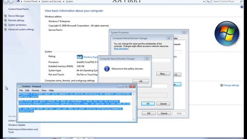
Task: Click the '2.00 GB' installed memory value
Action: [x=80, y=66]
